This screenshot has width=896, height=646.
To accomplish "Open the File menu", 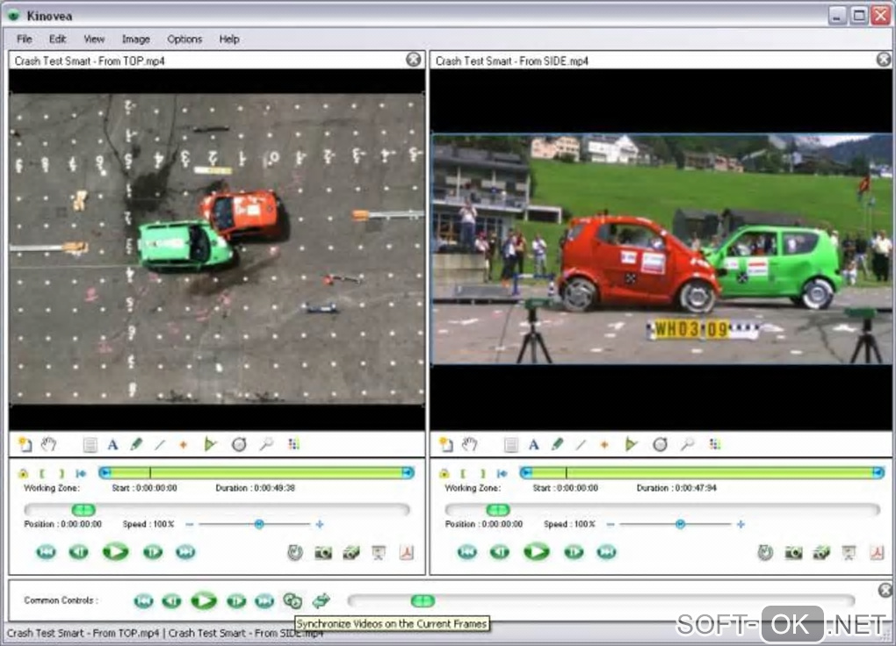I will (24, 39).
